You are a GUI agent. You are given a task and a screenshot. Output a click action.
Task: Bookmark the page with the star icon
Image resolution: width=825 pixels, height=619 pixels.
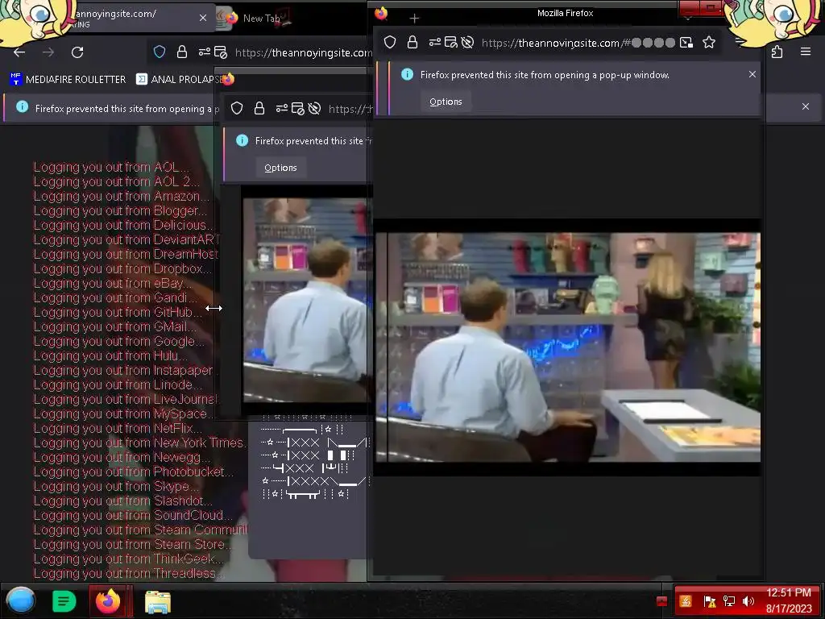tap(709, 42)
